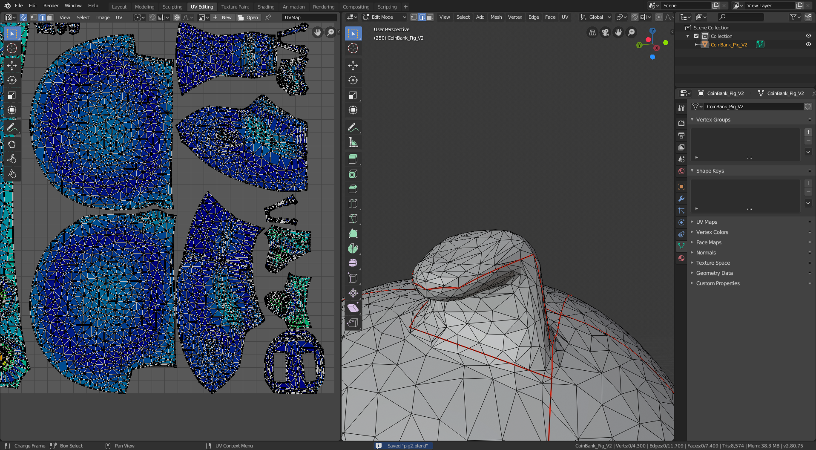The image size is (816, 450).
Task: Select the Loop Cut tool
Action: click(x=353, y=204)
